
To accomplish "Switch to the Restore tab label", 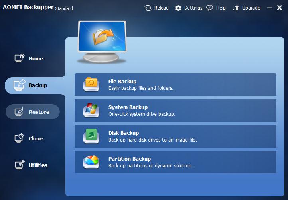I will pyautogui.click(x=39, y=112).
